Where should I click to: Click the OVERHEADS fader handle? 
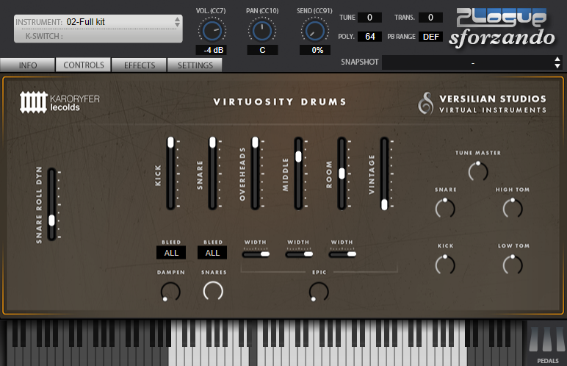tap(256, 143)
